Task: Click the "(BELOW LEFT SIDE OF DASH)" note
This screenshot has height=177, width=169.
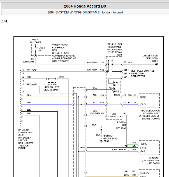Action: [52, 88]
